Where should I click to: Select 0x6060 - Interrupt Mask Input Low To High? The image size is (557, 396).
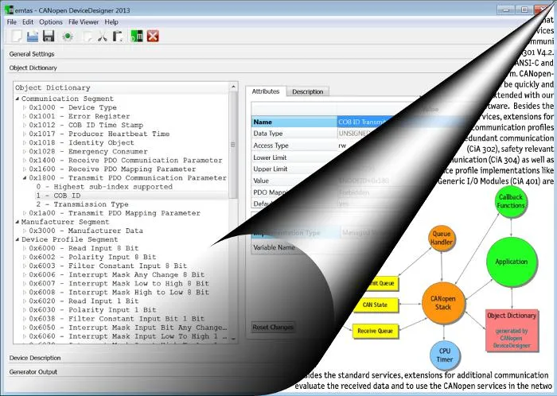click(x=128, y=336)
